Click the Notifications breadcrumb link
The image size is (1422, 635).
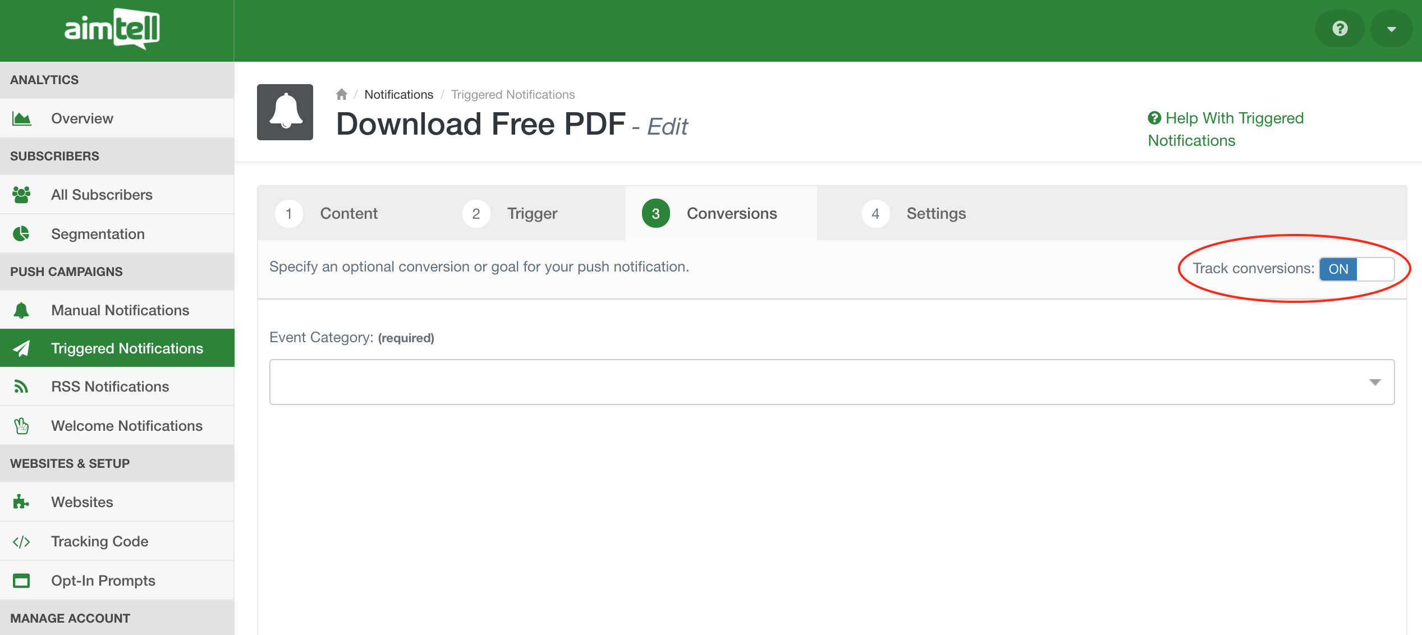pos(398,94)
